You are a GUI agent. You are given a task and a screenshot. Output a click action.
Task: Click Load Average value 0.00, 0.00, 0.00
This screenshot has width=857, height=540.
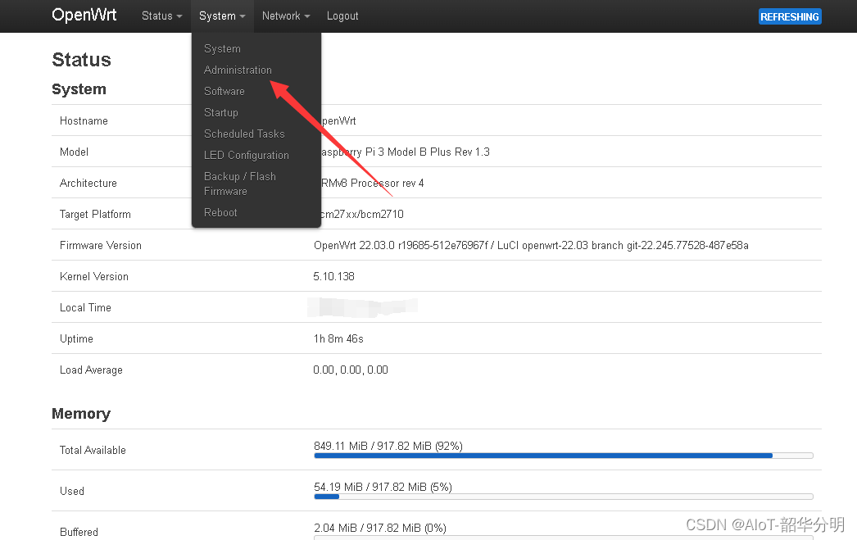coord(351,370)
